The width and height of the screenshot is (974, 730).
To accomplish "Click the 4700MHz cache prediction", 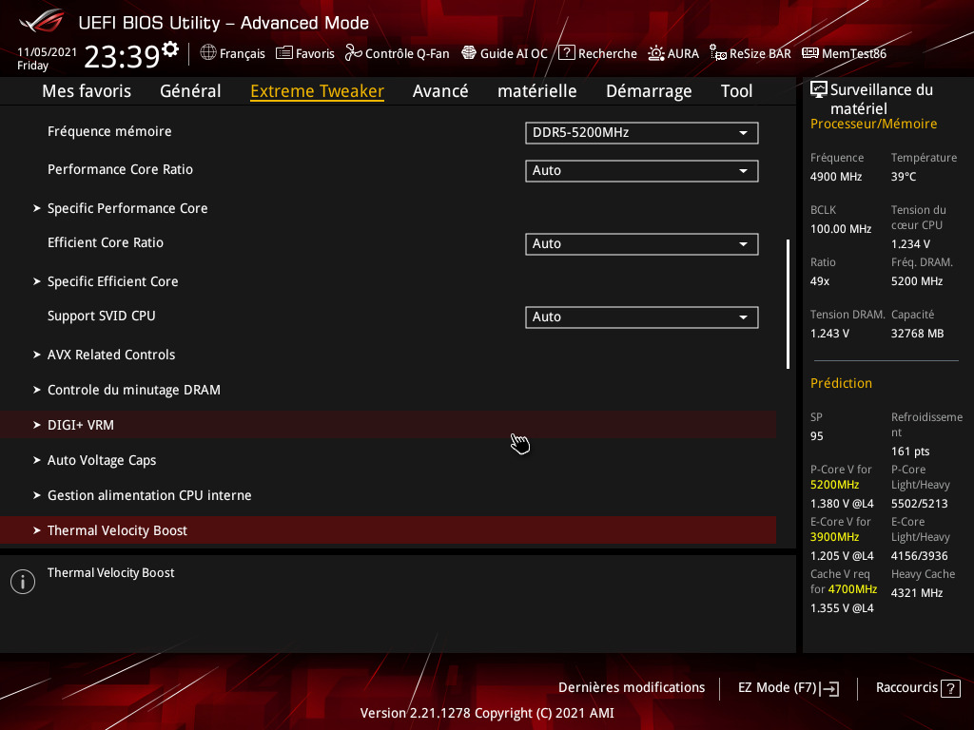I will [x=852, y=589].
